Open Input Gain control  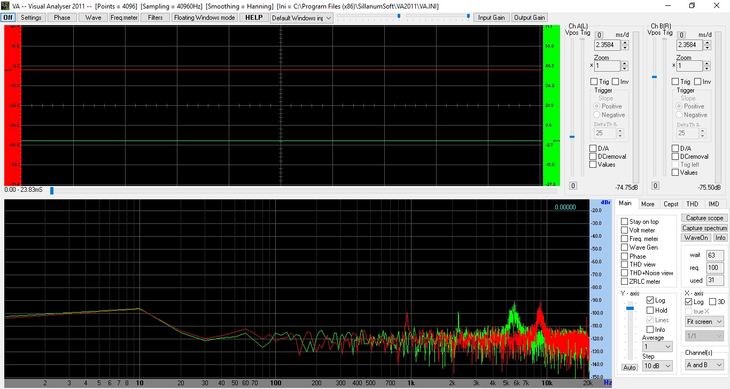coord(492,18)
